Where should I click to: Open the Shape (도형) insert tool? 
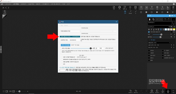pyautogui.click(x=157, y=8)
